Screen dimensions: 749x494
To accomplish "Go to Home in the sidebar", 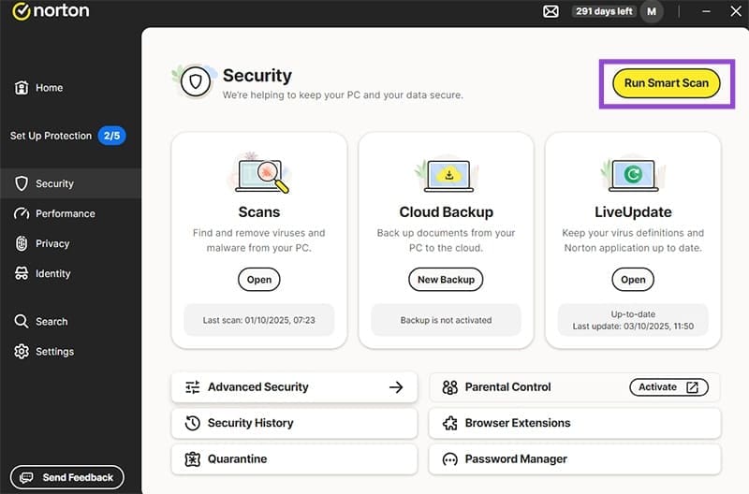I will (x=49, y=88).
